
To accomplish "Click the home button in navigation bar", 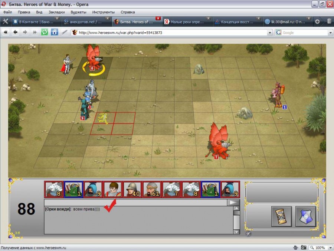I will point(55,32).
